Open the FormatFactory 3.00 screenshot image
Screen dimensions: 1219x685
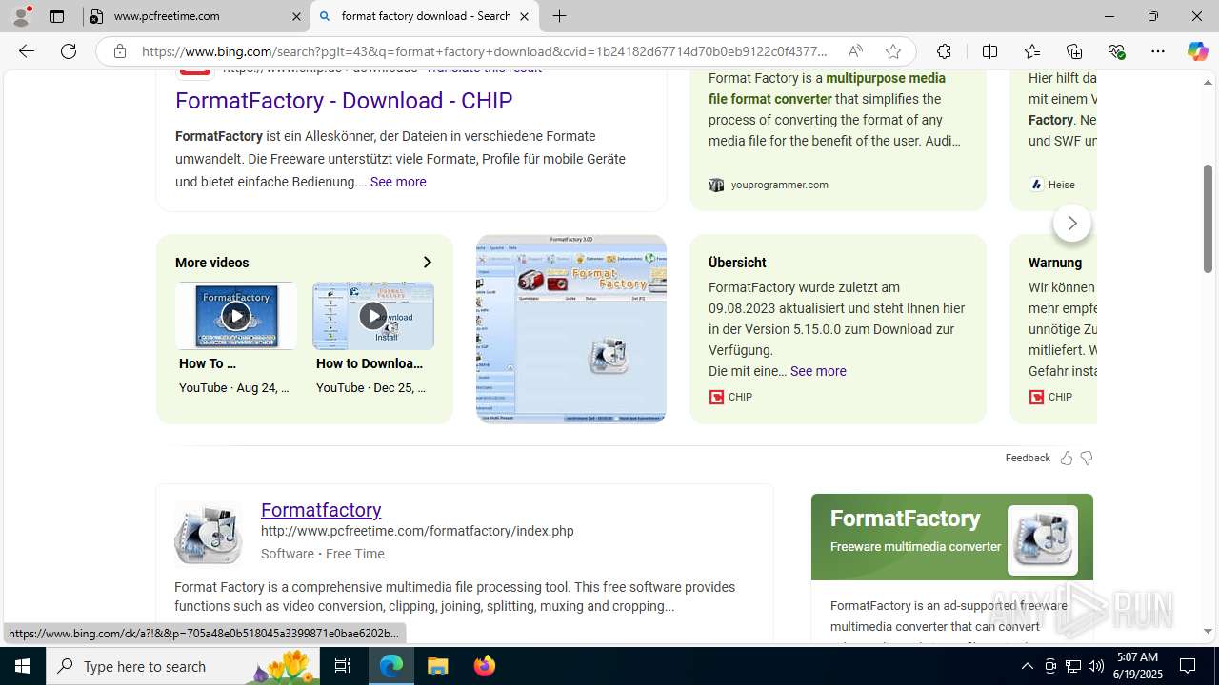point(571,329)
